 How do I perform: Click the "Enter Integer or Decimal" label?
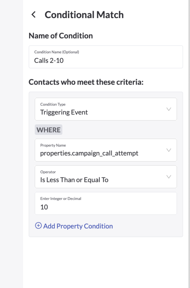61,198
